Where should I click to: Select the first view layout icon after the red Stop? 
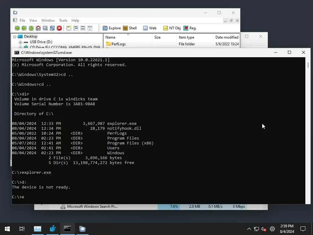[x=69, y=28]
